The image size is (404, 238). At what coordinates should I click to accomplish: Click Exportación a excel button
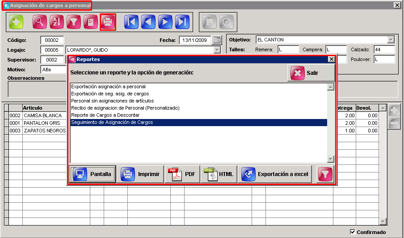[275, 174]
